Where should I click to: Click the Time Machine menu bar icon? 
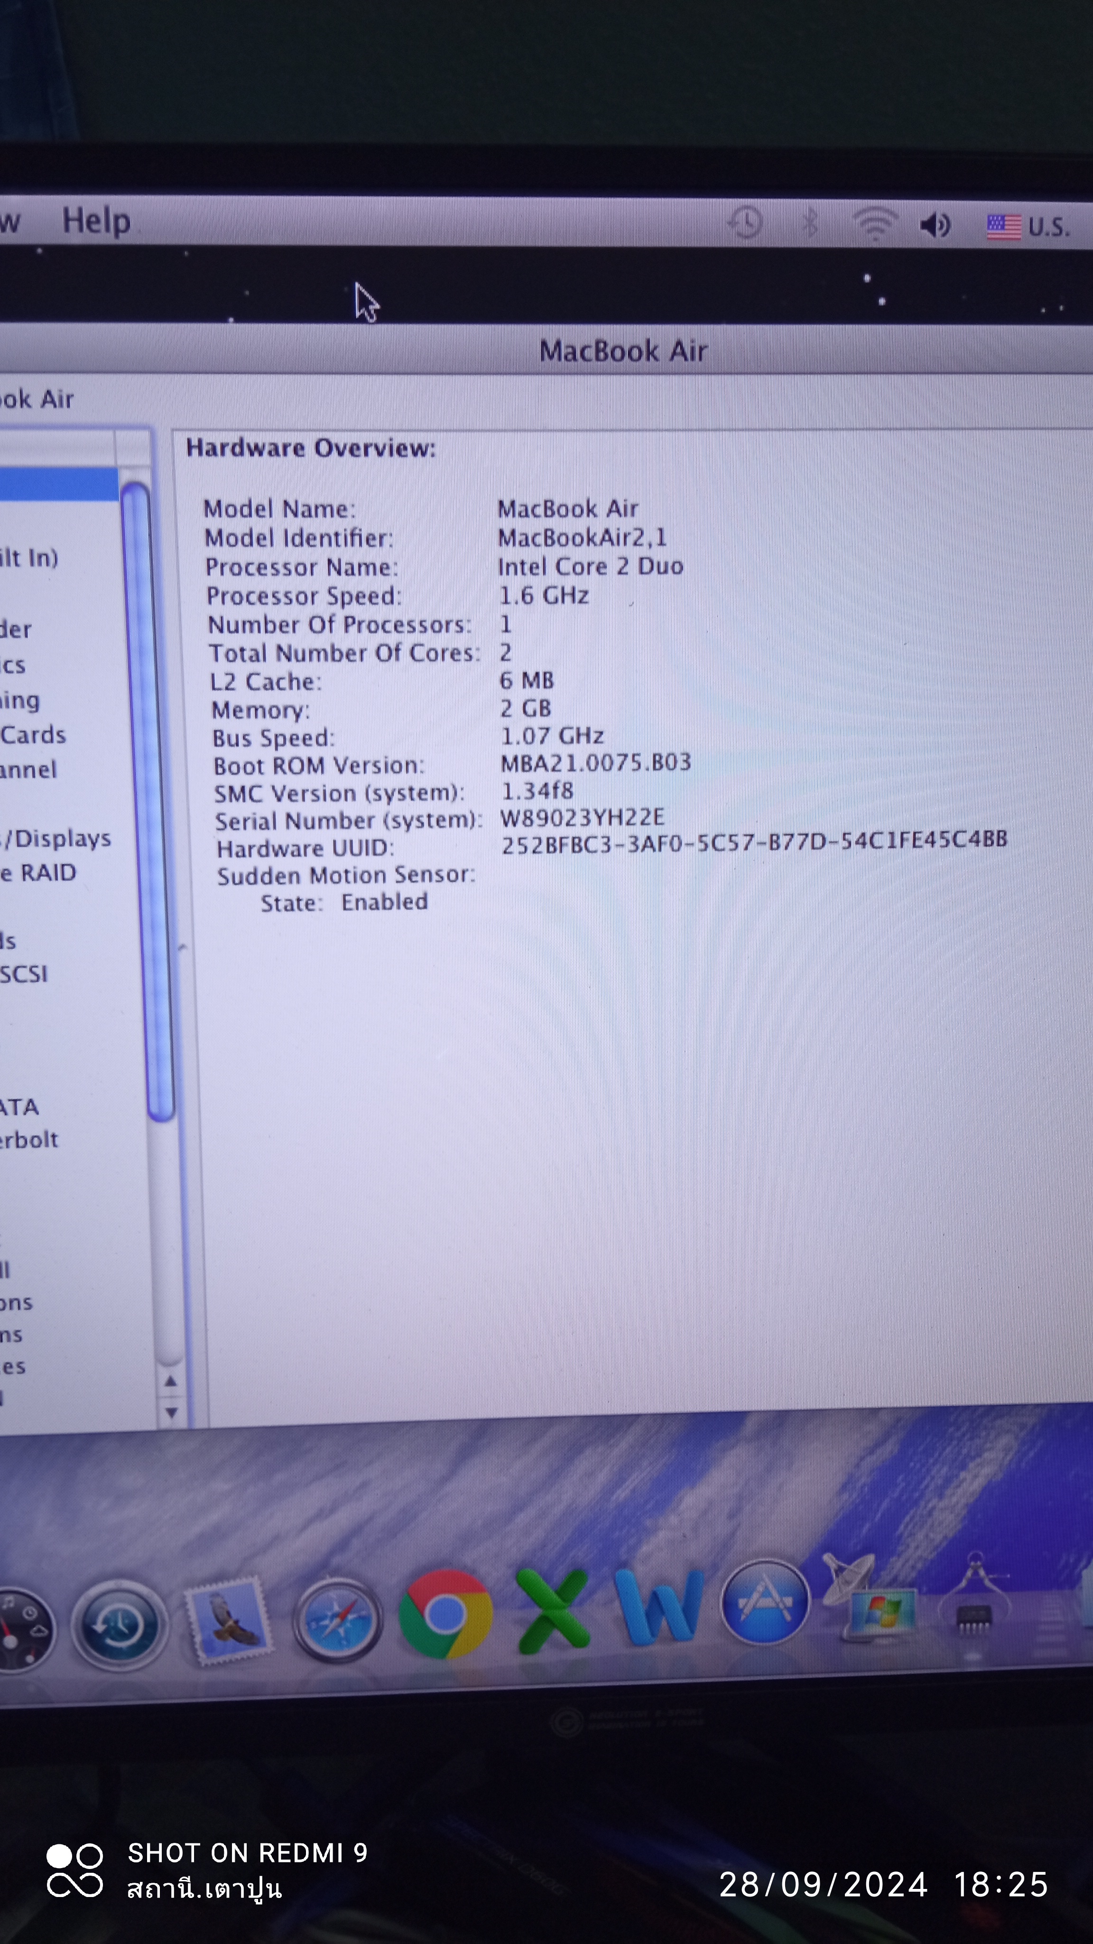(x=744, y=223)
